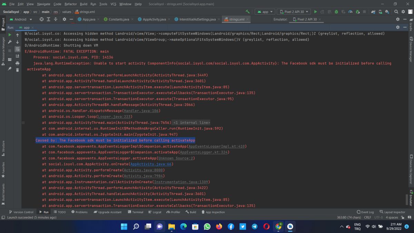Open Telegram from the Windows taskbar
Screen dimensions: 414x233
pos(255,227)
